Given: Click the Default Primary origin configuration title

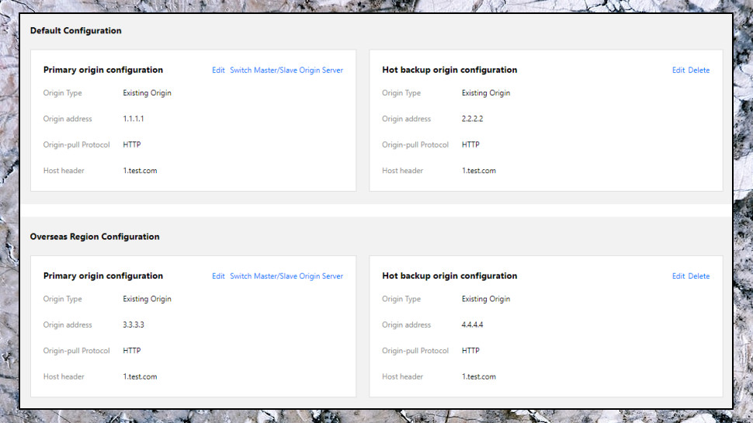Looking at the screenshot, I should click(x=103, y=70).
